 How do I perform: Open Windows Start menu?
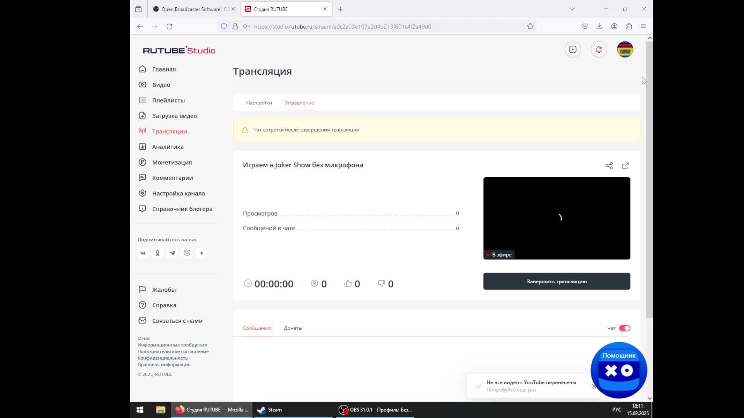[x=140, y=409]
